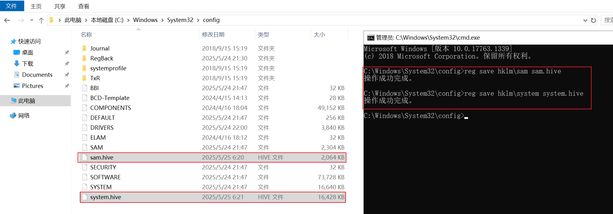
Task: Click the pin icon beside 桌面
Action: 67,52
